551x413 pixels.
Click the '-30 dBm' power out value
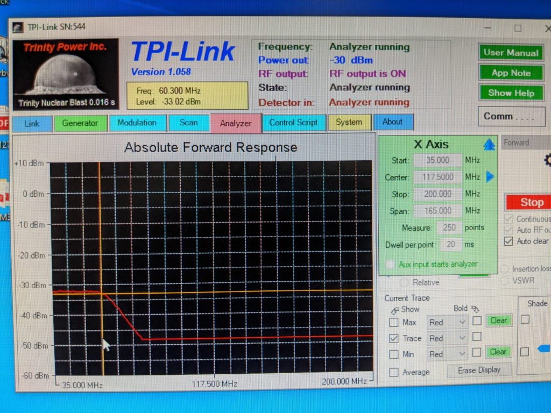351,60
